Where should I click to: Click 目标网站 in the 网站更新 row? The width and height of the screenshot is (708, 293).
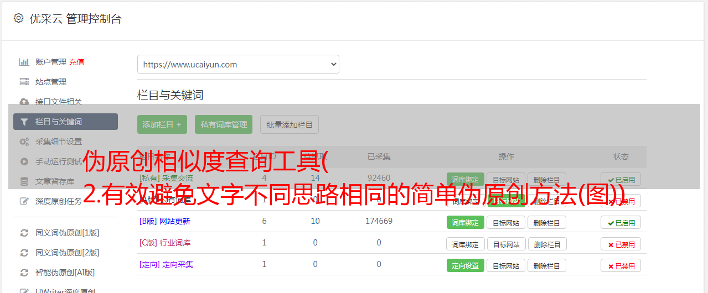506,222
